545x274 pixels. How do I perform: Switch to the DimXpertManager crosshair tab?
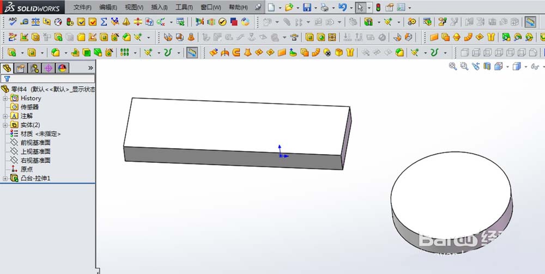[49, 68]
